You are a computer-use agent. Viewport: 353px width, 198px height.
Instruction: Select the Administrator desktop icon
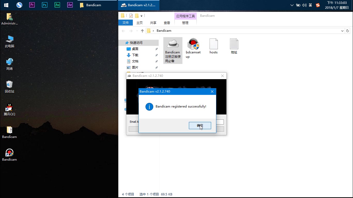tap(10, 19)
